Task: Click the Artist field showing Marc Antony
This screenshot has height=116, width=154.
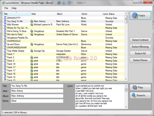Action: coord(37,91)
